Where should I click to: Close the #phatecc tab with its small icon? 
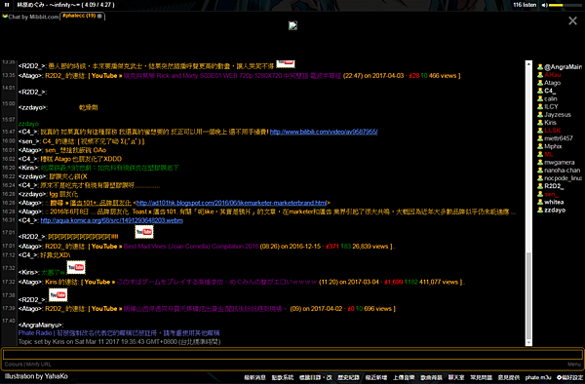point(99,16)
